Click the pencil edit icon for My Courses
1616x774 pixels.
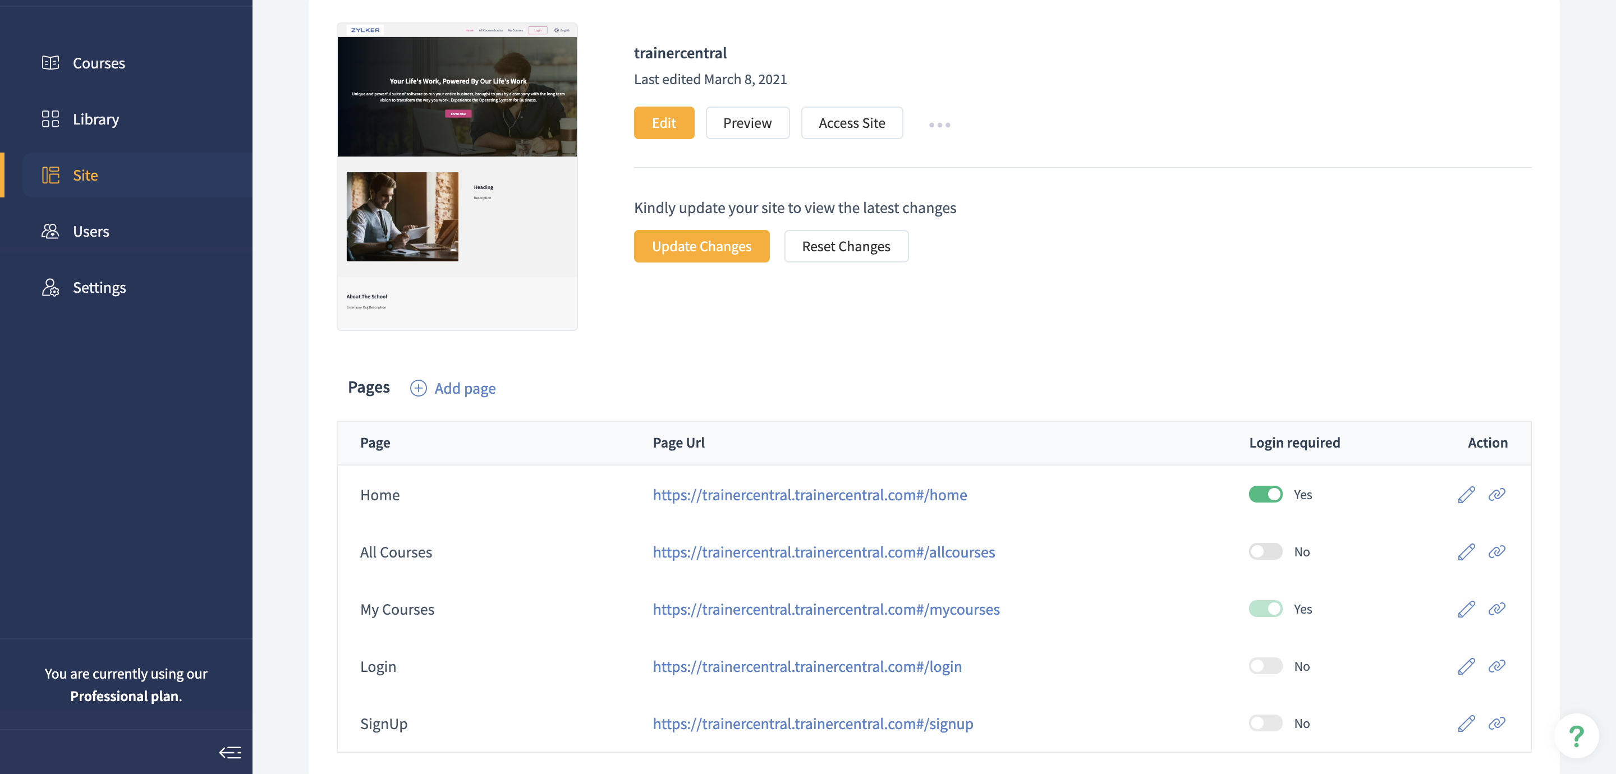tap(1466, 609)
